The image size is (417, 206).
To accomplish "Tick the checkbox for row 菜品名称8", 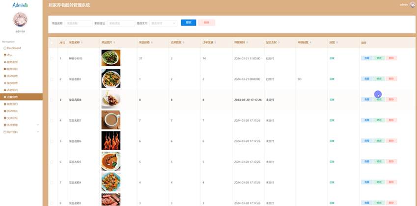I will point(52,100).
